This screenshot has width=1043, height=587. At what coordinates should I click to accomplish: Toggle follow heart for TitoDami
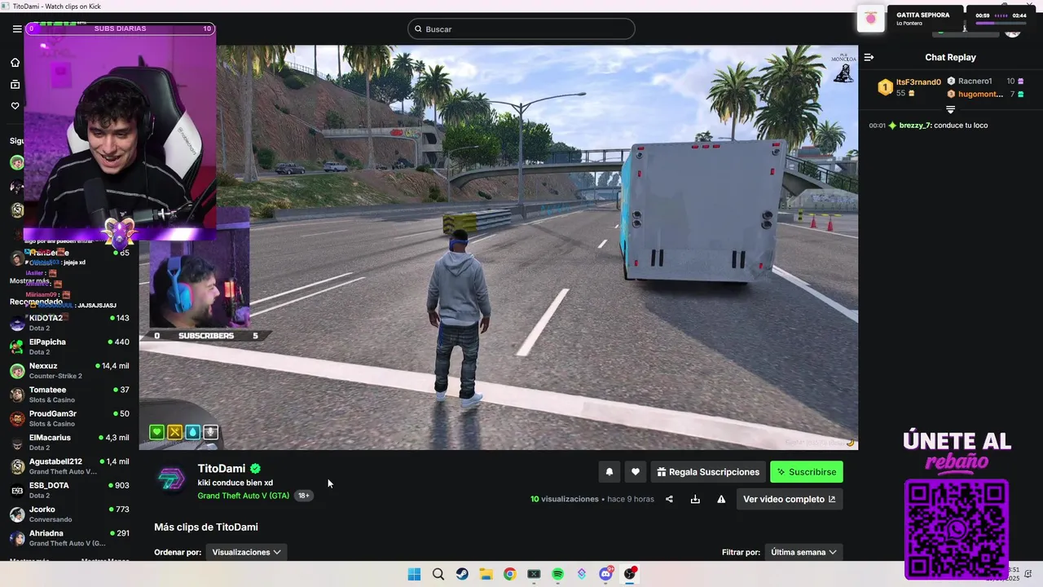636,472
